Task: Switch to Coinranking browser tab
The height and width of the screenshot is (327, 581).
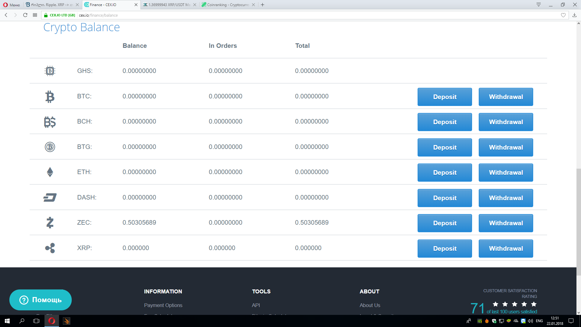Action: pos(228,5)
